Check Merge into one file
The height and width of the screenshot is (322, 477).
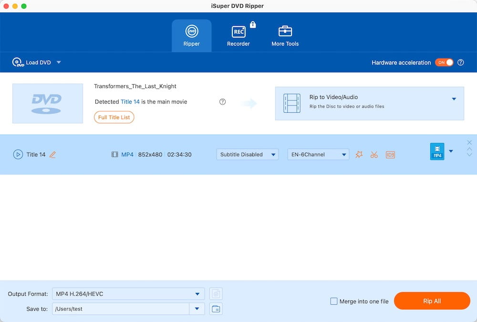coord(334,301)
